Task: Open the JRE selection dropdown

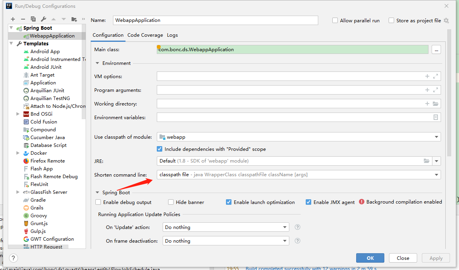Action: (437, 161)
